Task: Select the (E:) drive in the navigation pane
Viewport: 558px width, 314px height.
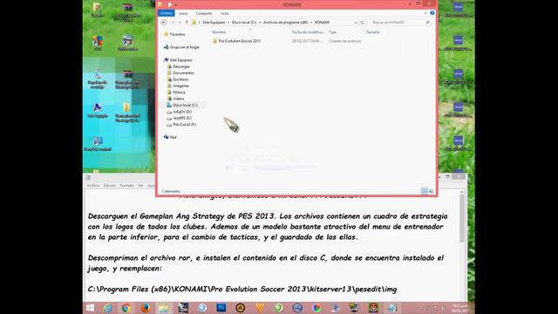Action: [182, 119]
